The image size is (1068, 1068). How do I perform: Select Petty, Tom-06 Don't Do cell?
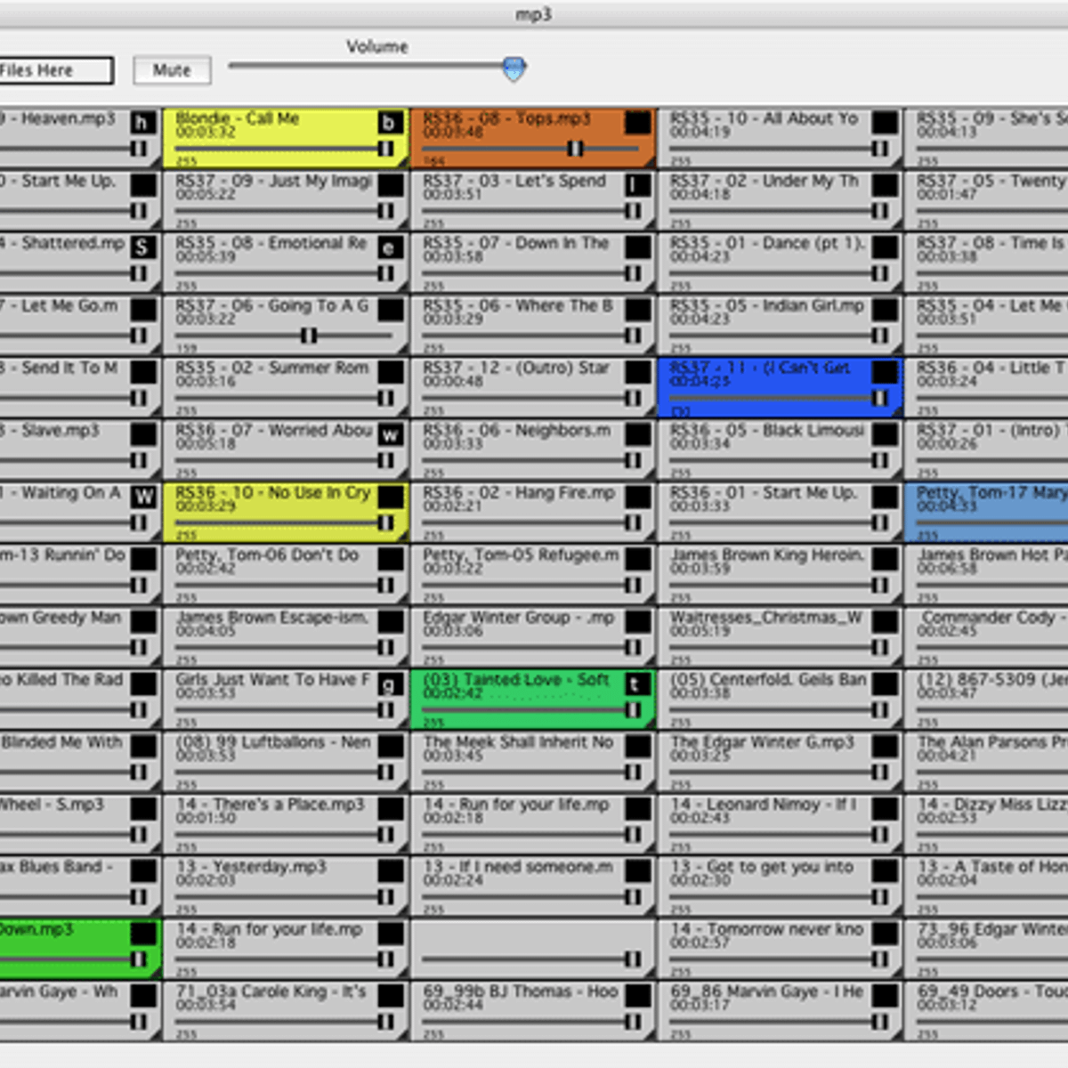click(285, 574)
